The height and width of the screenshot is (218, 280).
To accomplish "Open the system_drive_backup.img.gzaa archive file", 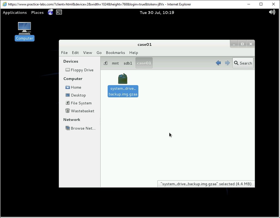I will [x=123, y=79].
